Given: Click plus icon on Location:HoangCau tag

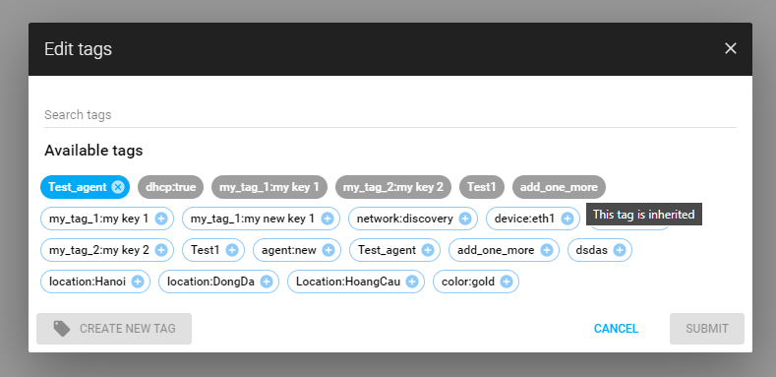Looking at the screenshot, I should 412,282.
